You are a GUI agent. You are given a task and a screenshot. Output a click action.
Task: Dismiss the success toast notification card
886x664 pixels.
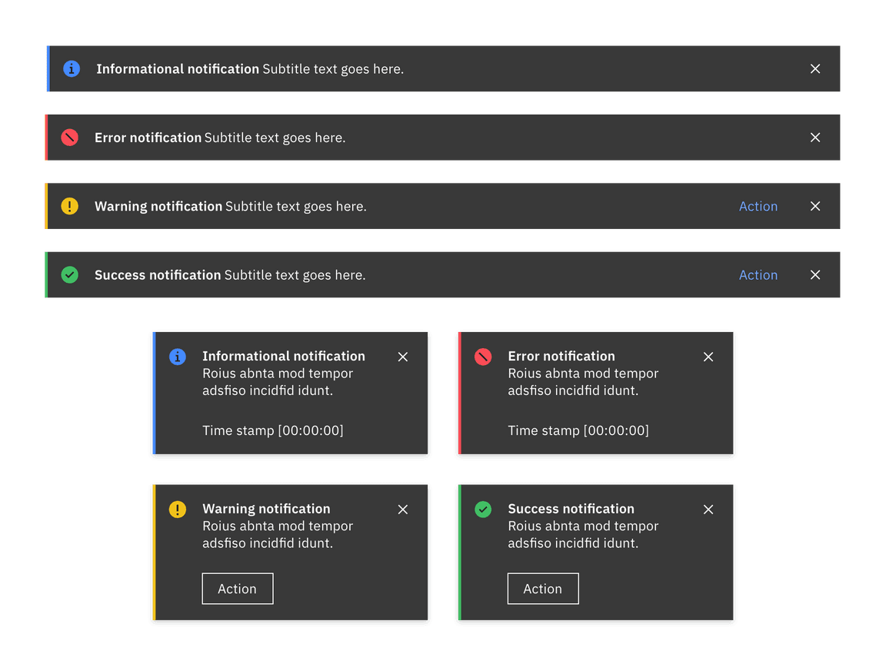[x=708, y=510]
